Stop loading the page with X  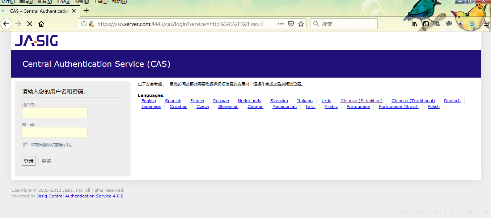[x=30, y=24]
